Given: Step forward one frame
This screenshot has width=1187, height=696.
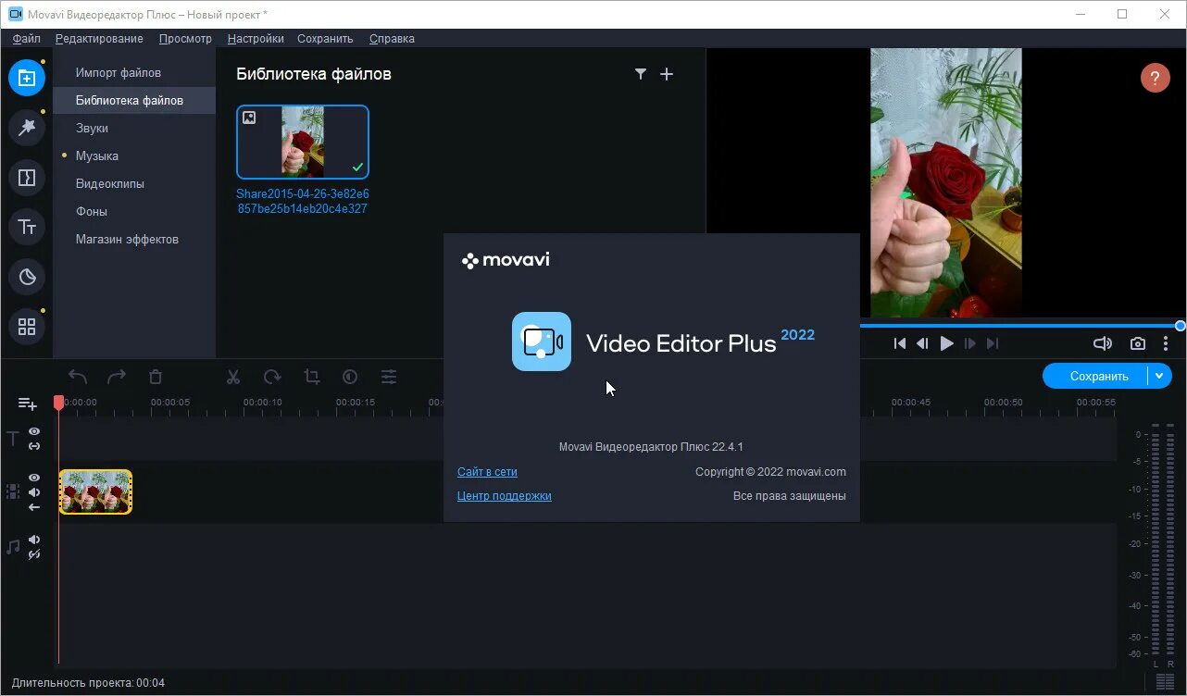Looking at the screenshot, I should point(970,343).
